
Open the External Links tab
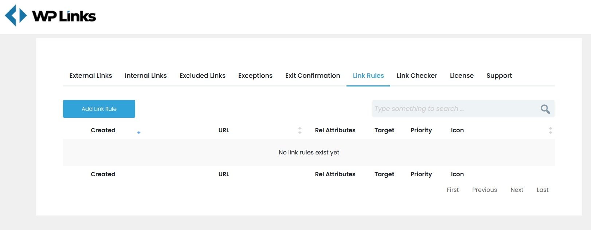(x=91, y=76)
